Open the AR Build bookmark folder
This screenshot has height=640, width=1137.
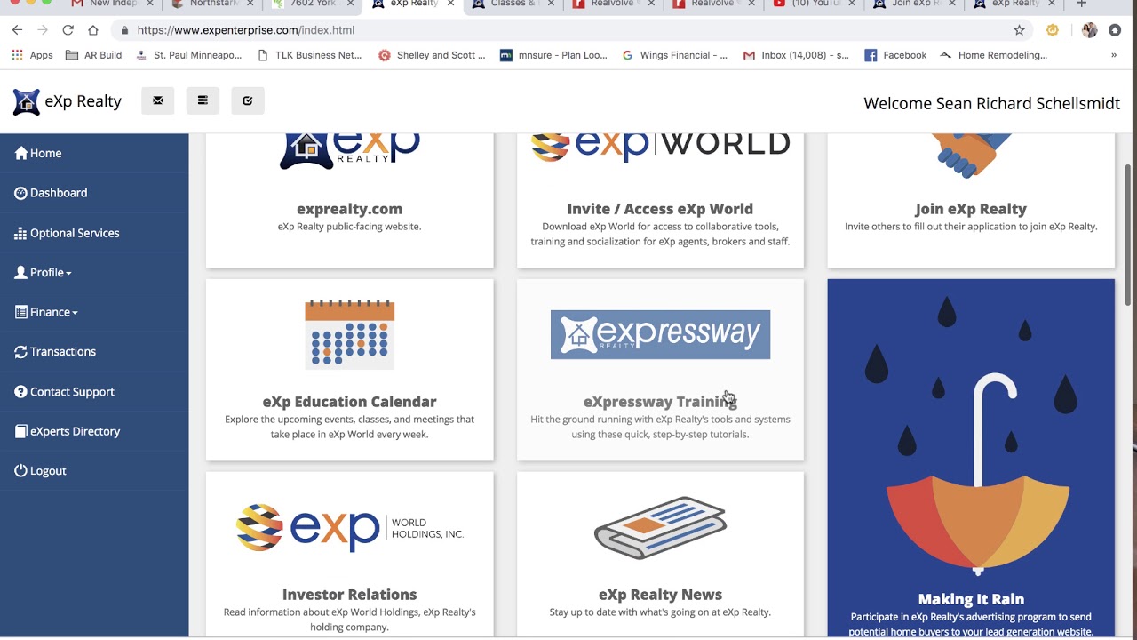coord(93,55)
